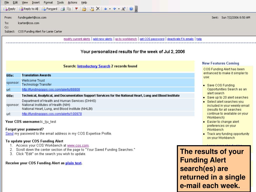
Task: Visit the www.cos.com link
Action: [x=78, y=145]
